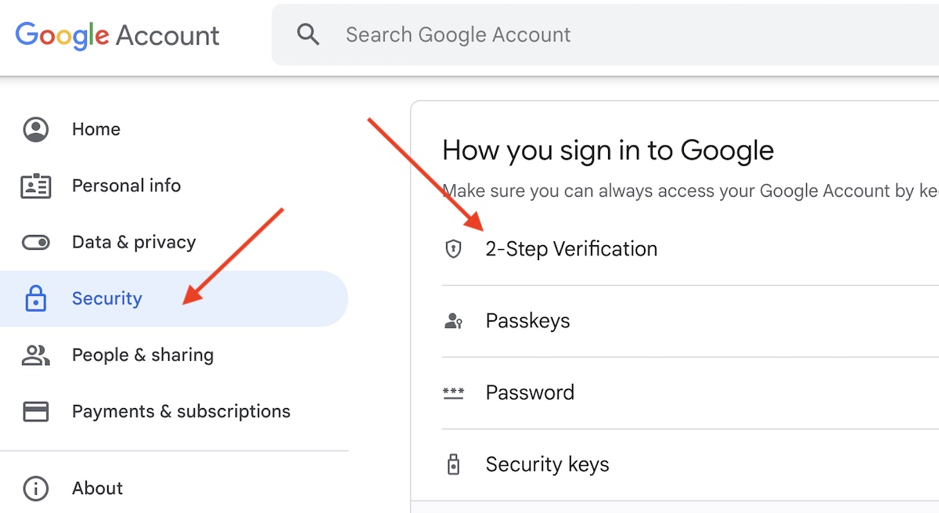Click the About info circle icon
This screenshot has height=513, width=939.
36,488
